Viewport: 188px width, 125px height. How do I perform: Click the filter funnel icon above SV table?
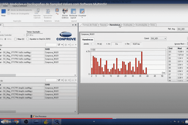click(59, 45)
